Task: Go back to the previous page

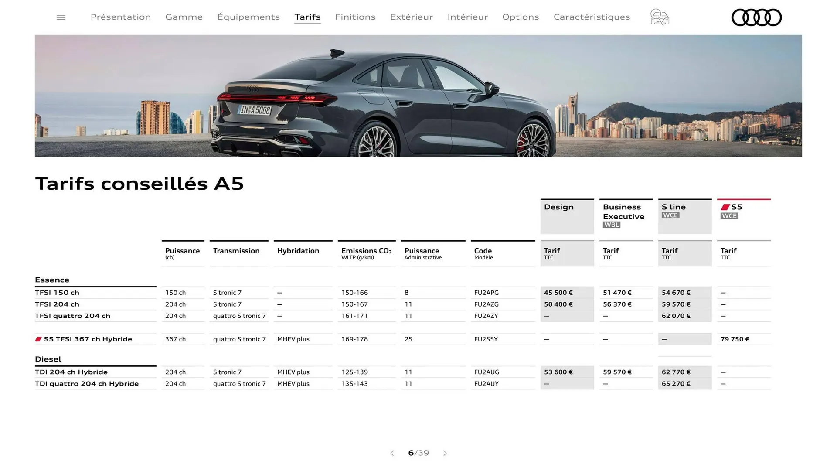Action: [392, 453]
